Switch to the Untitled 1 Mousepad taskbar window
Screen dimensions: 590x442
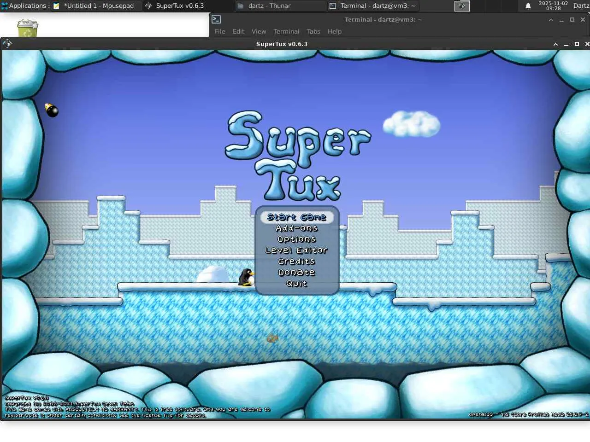pos(96,6)
